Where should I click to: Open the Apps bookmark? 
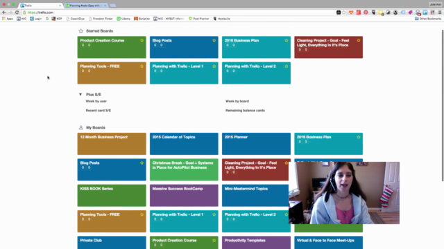[x=8, y=19]
